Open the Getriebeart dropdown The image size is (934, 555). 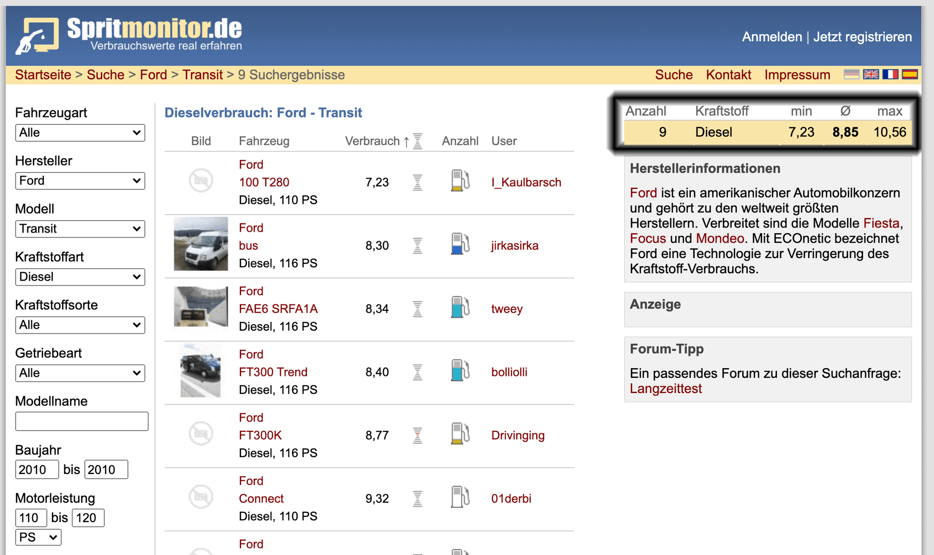pos(80,373)
